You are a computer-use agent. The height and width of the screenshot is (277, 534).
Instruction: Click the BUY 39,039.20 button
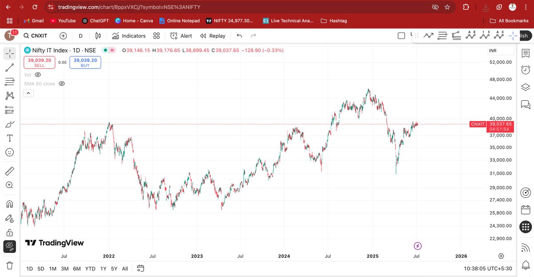click(85, 62)
